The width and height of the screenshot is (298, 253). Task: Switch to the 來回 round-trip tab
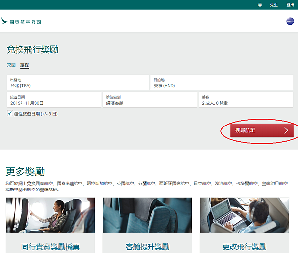(x=11, y=65)
